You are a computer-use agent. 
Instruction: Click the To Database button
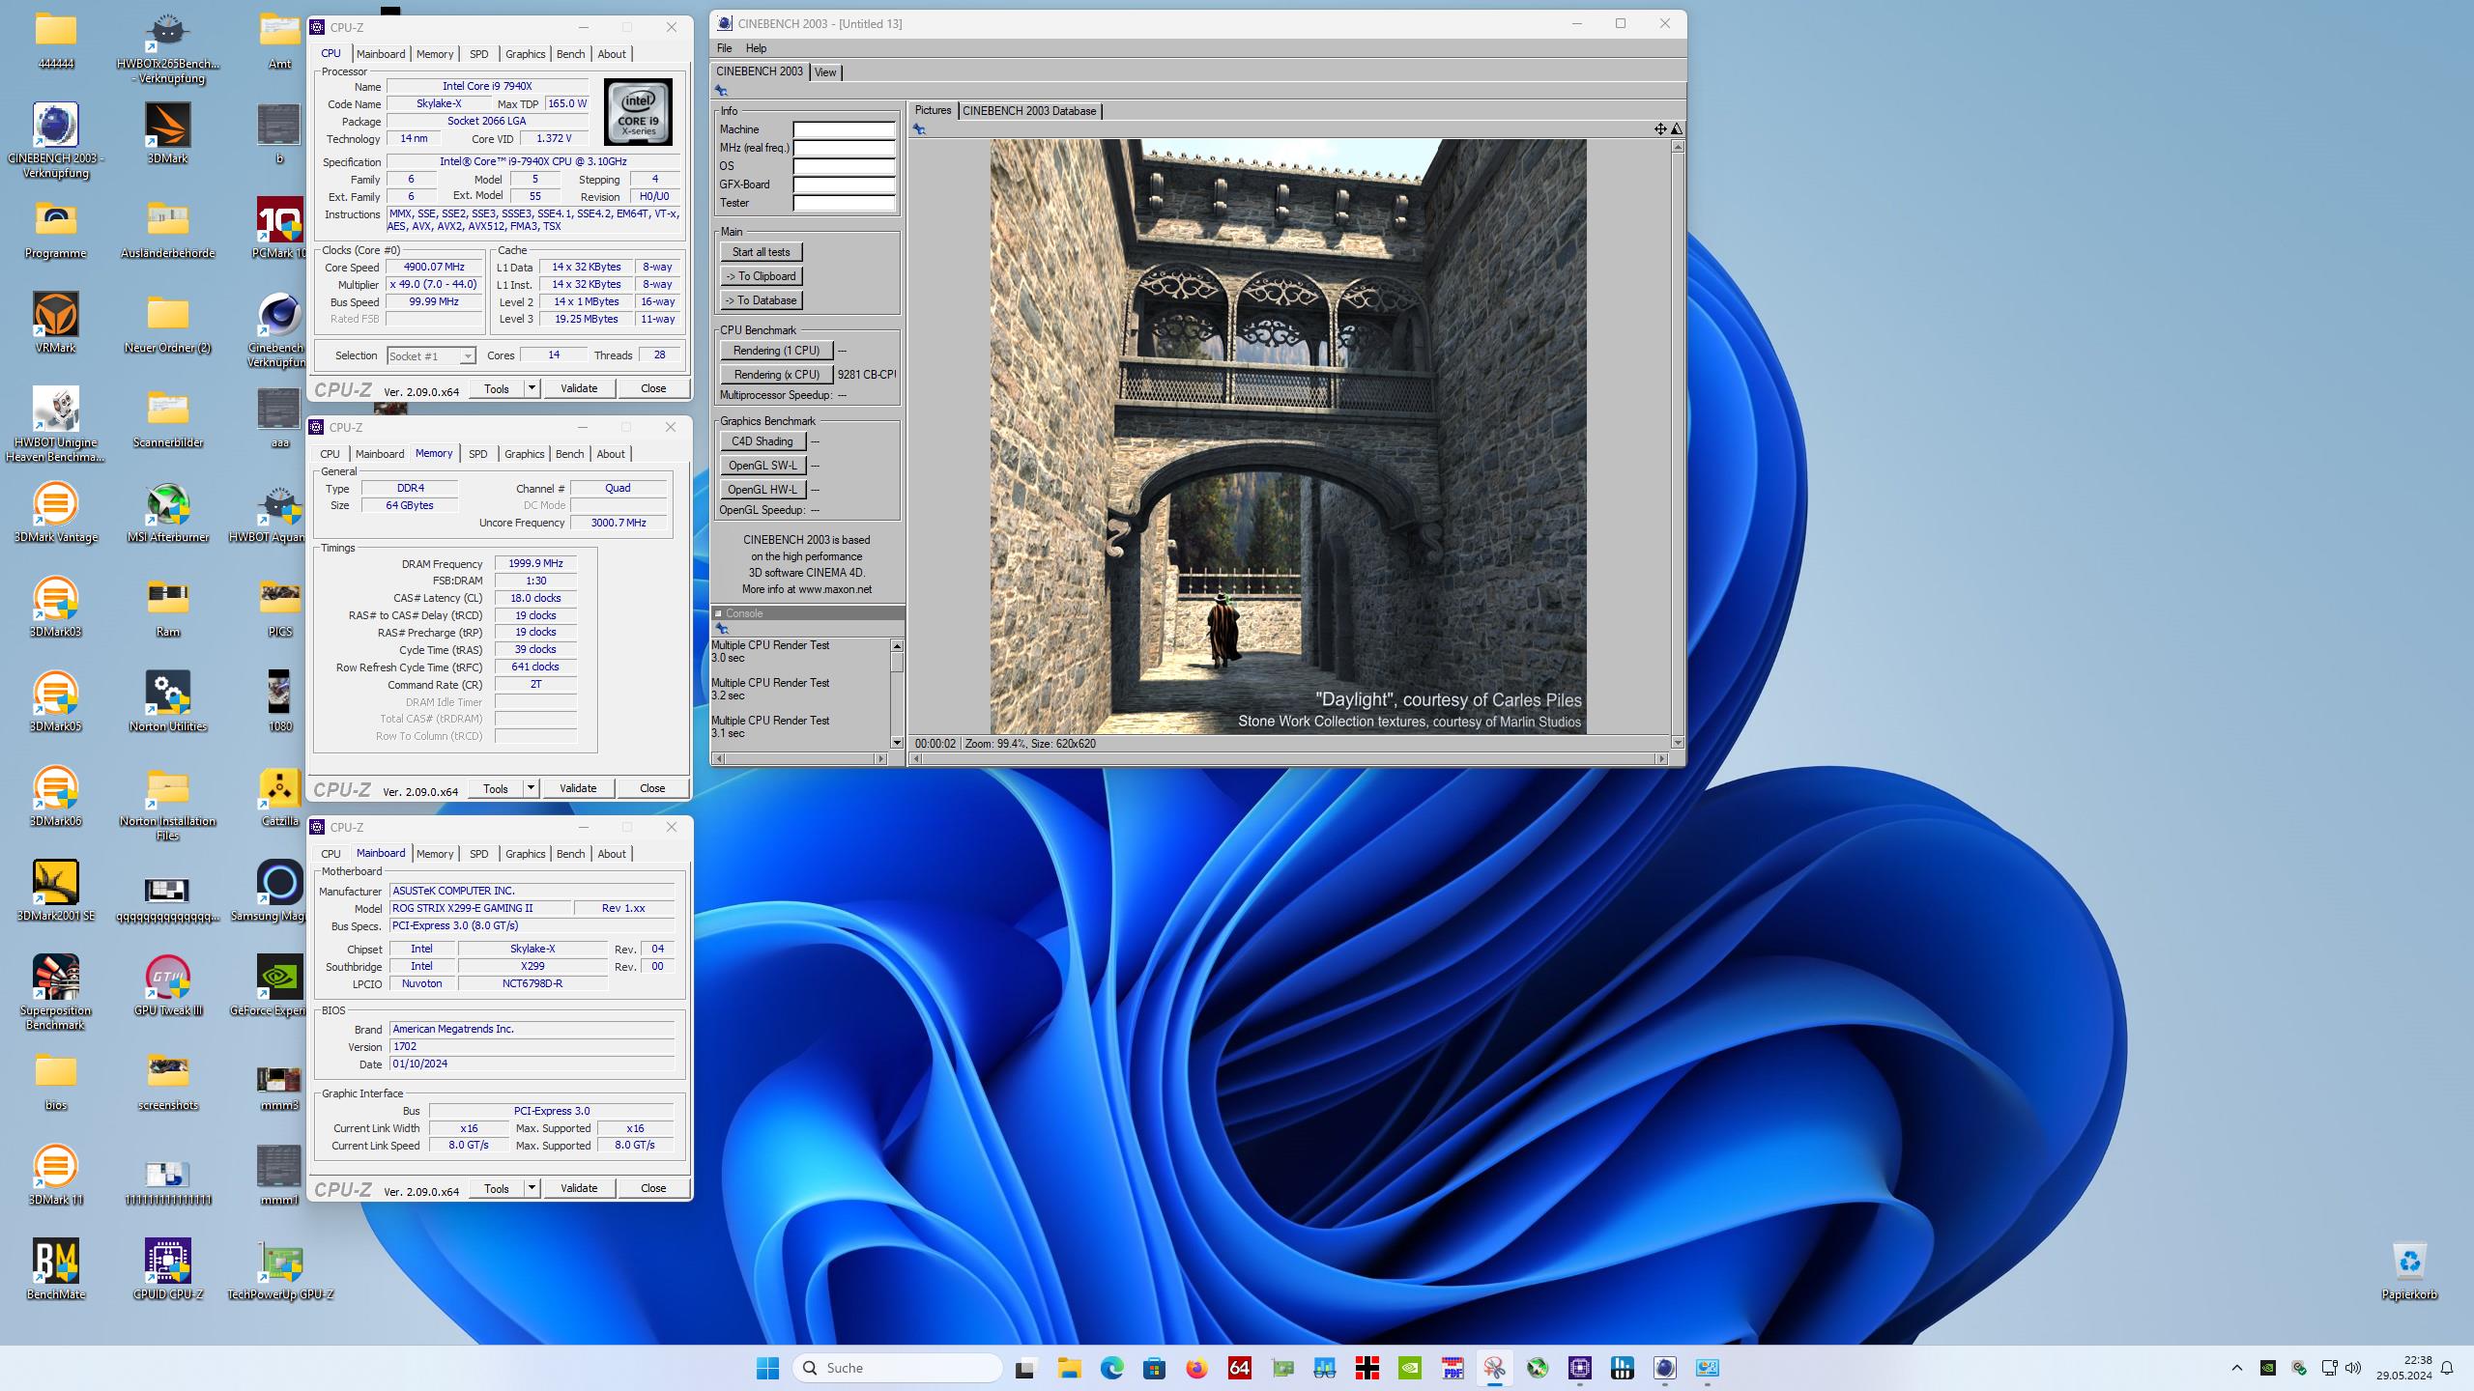(761, 300)
